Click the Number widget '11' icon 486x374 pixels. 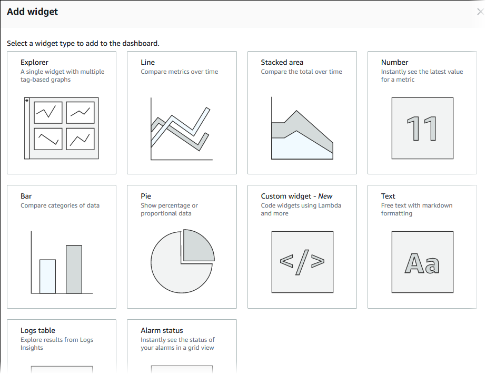(x=422, y=128)
